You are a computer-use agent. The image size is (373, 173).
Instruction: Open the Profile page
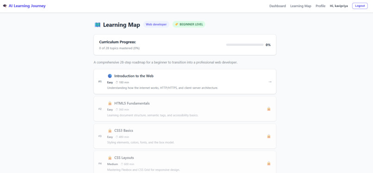pos(320,6)
